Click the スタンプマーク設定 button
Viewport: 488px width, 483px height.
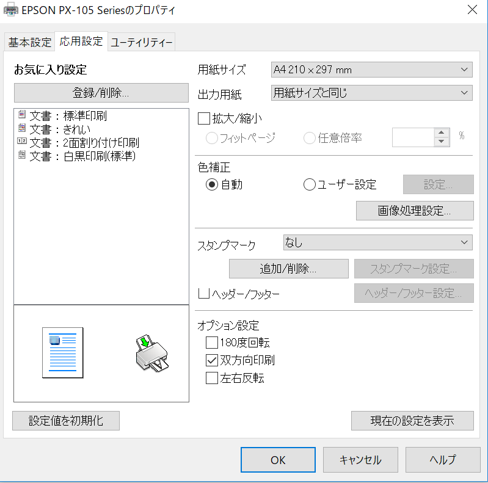[414, 269]
